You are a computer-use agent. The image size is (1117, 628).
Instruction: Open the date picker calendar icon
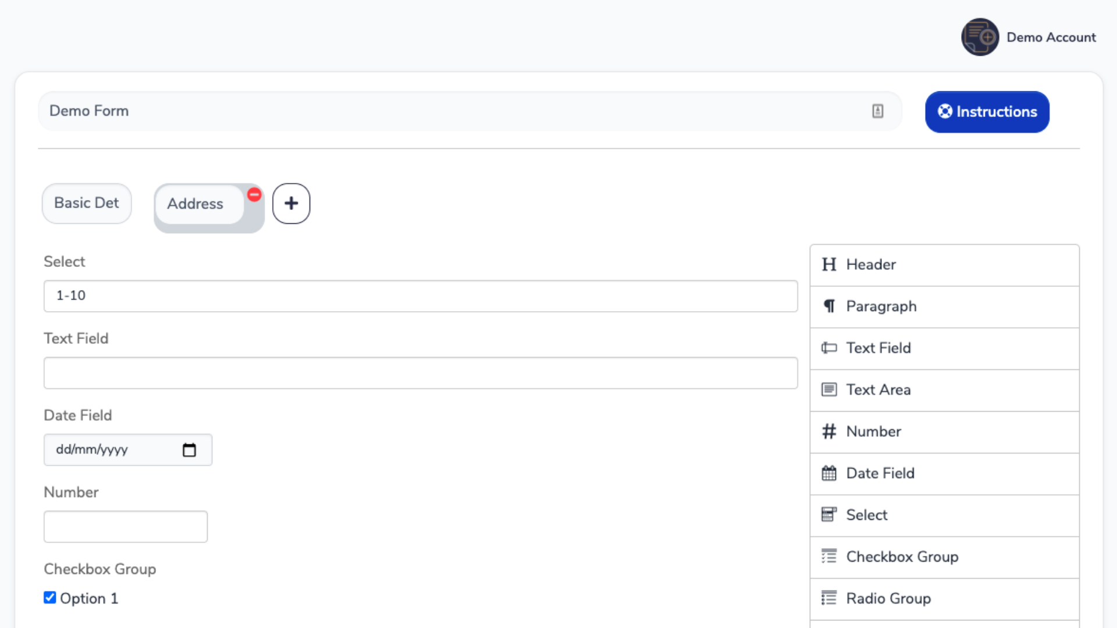point(189,449)
